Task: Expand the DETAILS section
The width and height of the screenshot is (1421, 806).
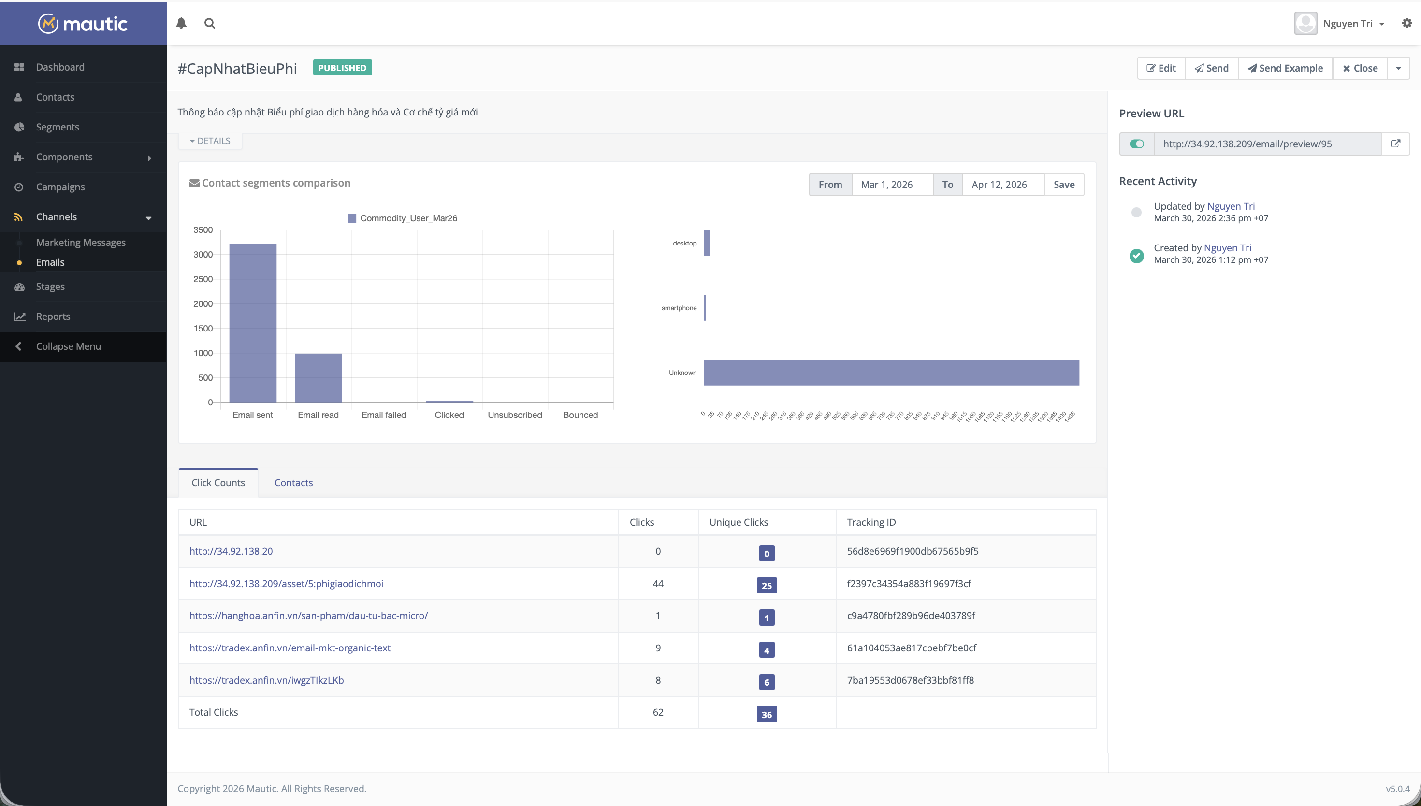Action: click(210, 140)
